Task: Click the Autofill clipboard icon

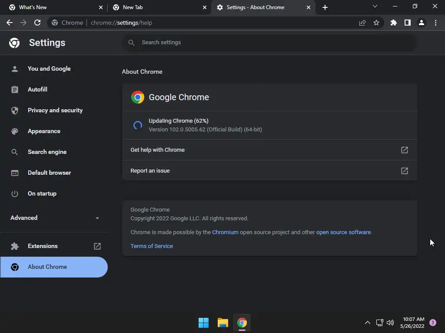Action: (15, 89)
